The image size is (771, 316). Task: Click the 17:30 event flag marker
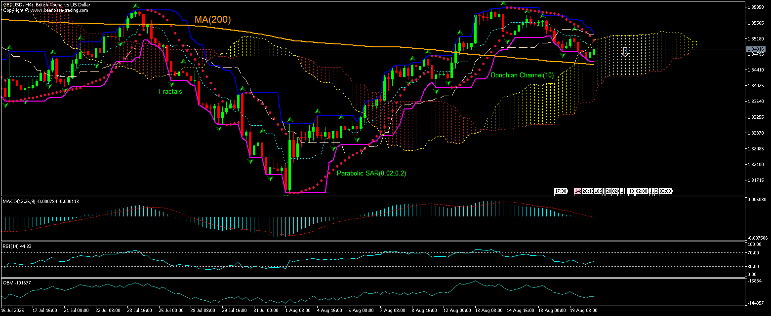point(560,191)
